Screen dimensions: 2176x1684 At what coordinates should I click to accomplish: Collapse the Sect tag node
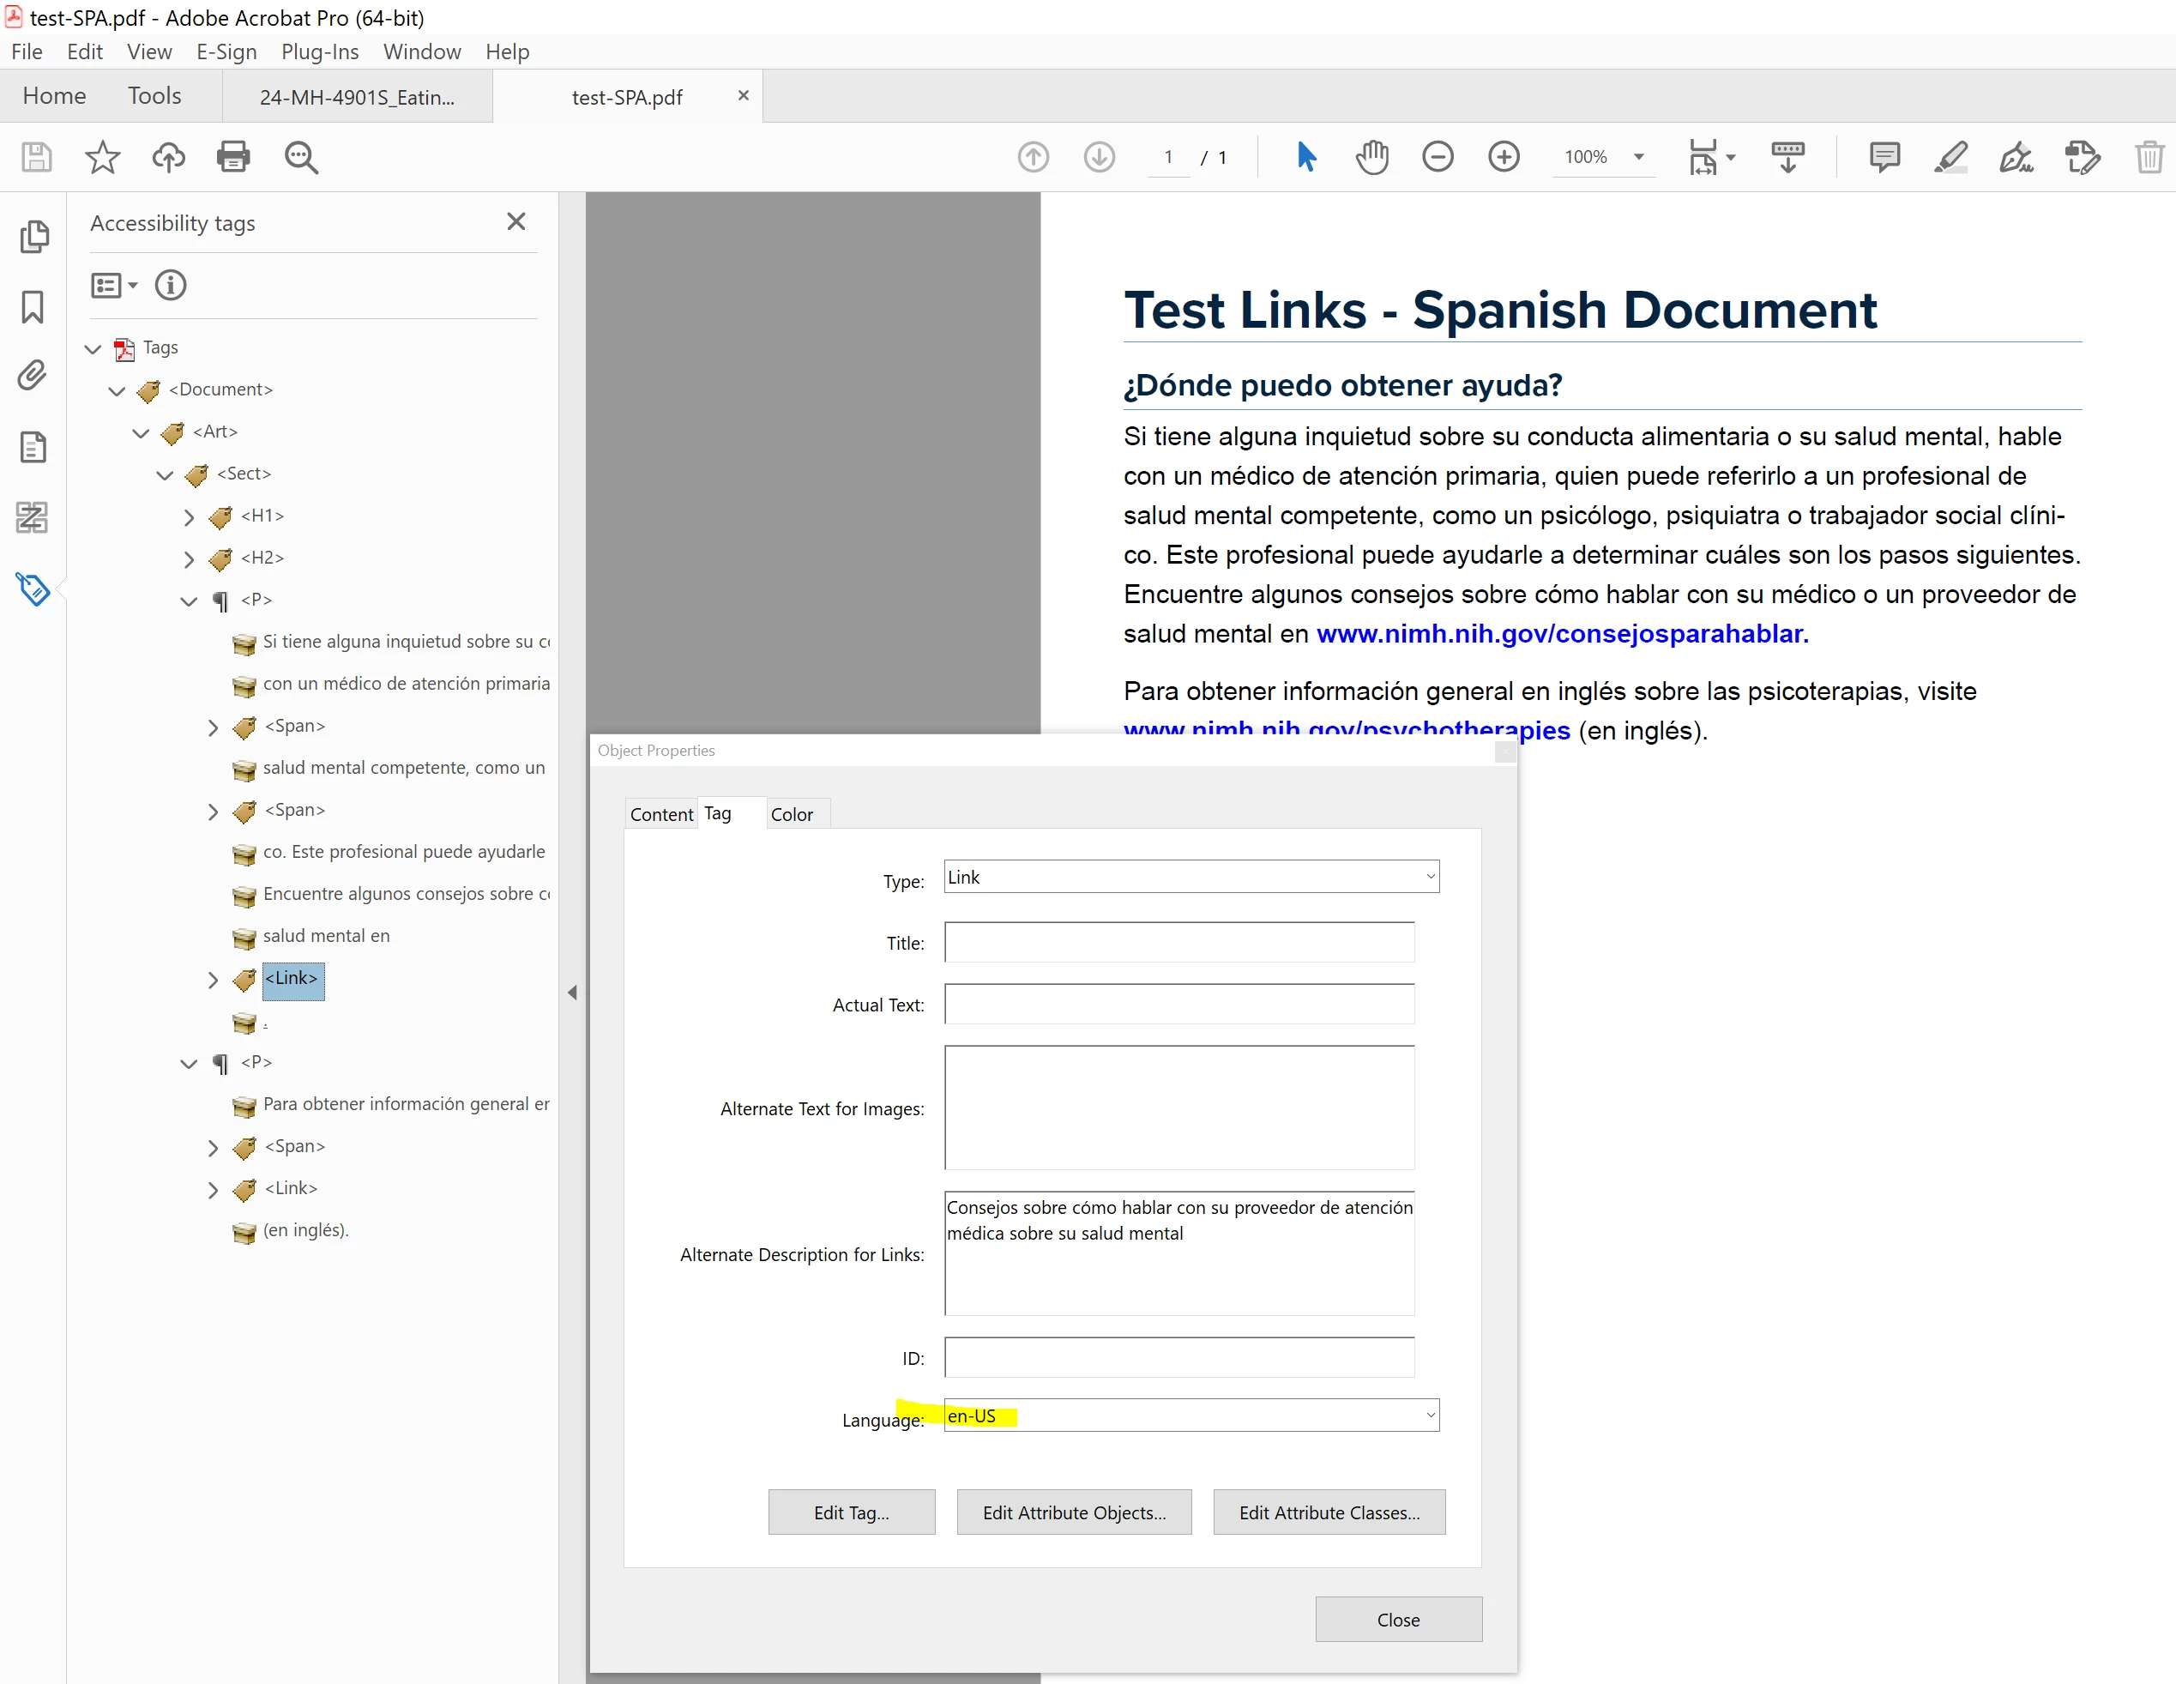click(166, 474)
